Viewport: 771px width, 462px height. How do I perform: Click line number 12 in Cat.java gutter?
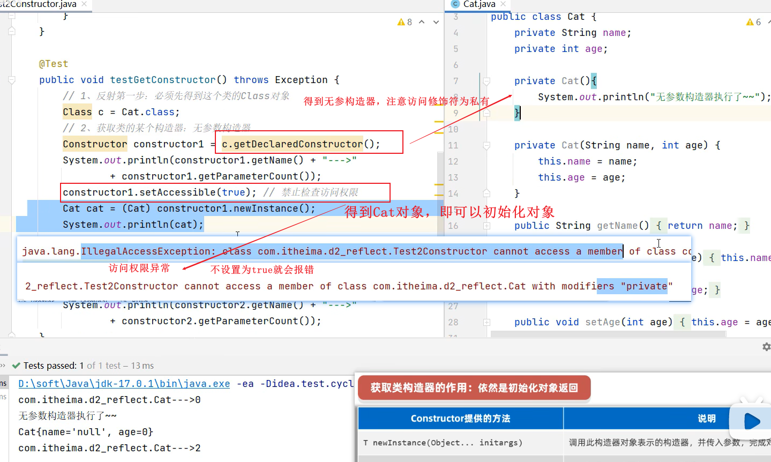pos(453,161)
